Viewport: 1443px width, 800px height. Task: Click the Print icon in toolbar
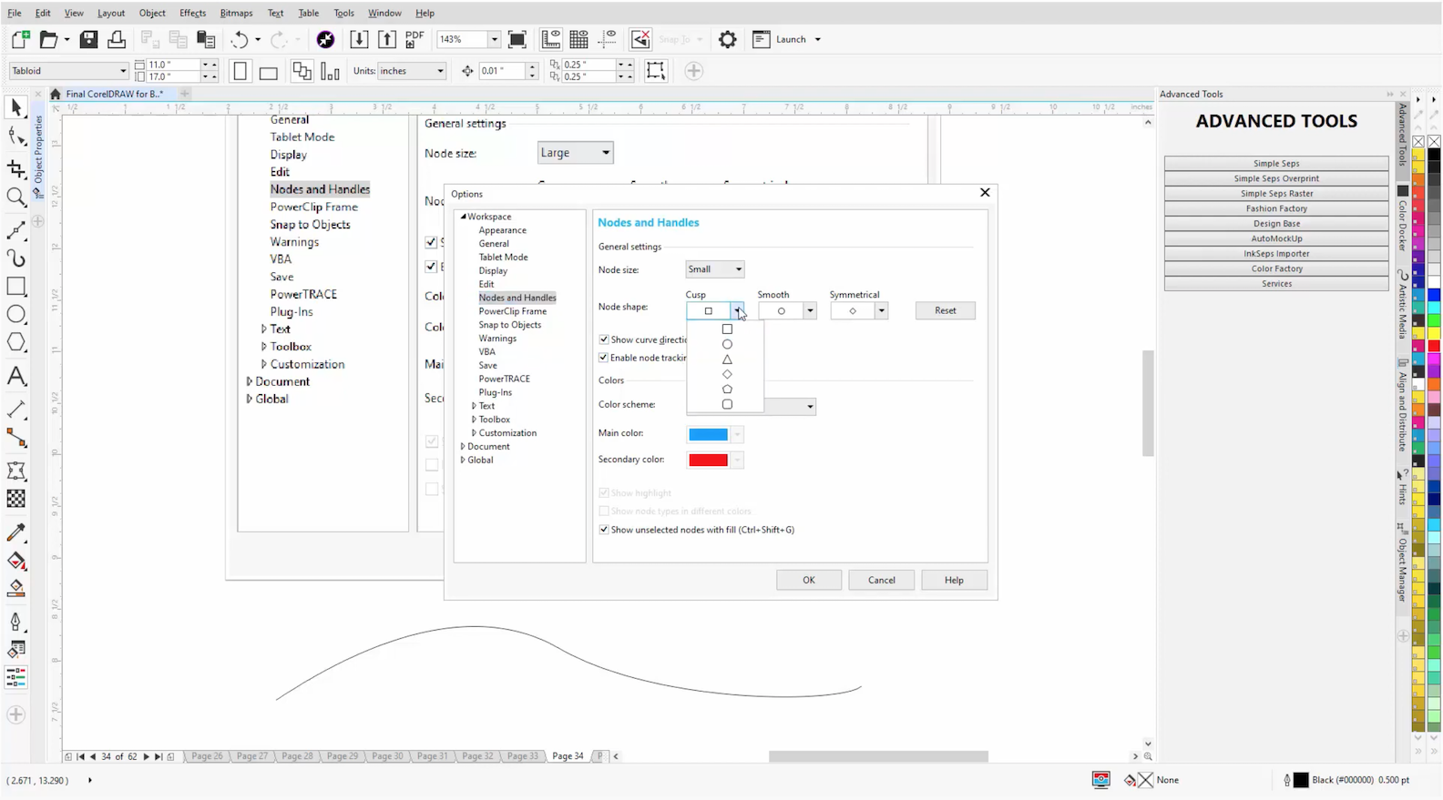tap(117, 39)
